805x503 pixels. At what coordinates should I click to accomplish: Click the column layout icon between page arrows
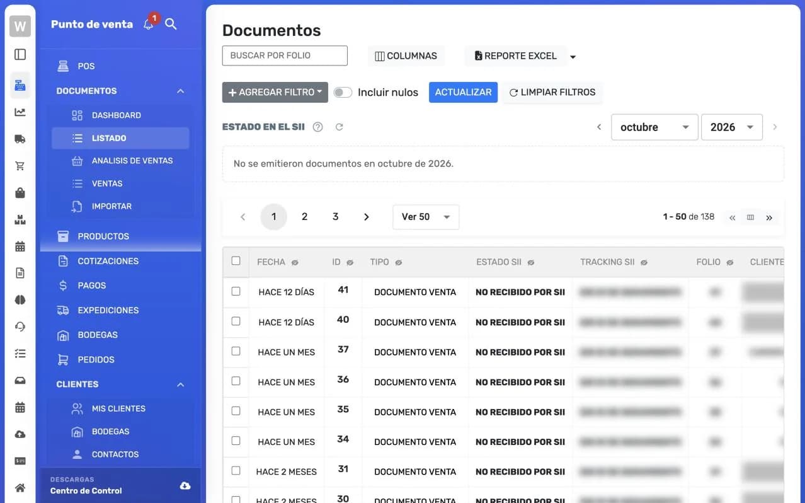pos(750,217)
